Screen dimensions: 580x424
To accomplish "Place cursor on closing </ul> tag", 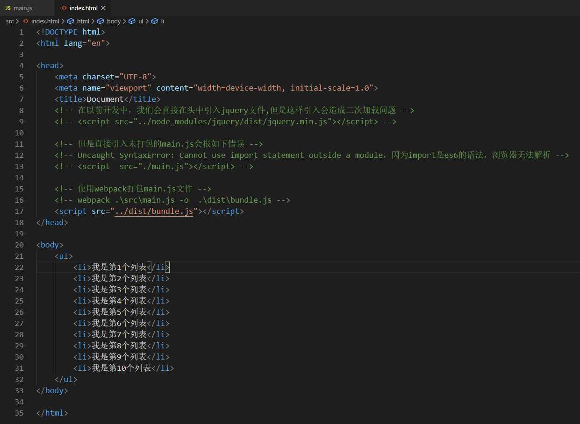I will pos(66,379).
